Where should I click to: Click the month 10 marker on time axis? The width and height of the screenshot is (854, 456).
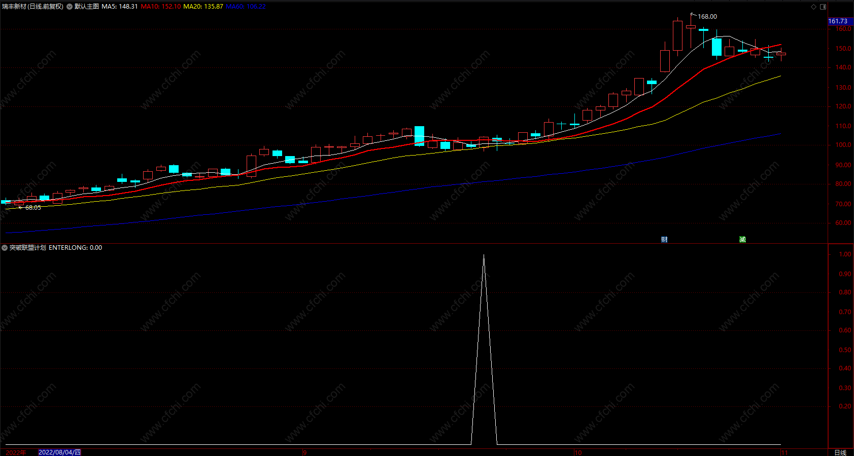(x=578, y=452)
